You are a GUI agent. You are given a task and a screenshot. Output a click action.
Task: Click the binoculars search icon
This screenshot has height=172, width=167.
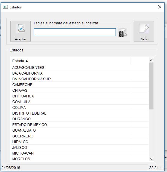pos(123,32)
